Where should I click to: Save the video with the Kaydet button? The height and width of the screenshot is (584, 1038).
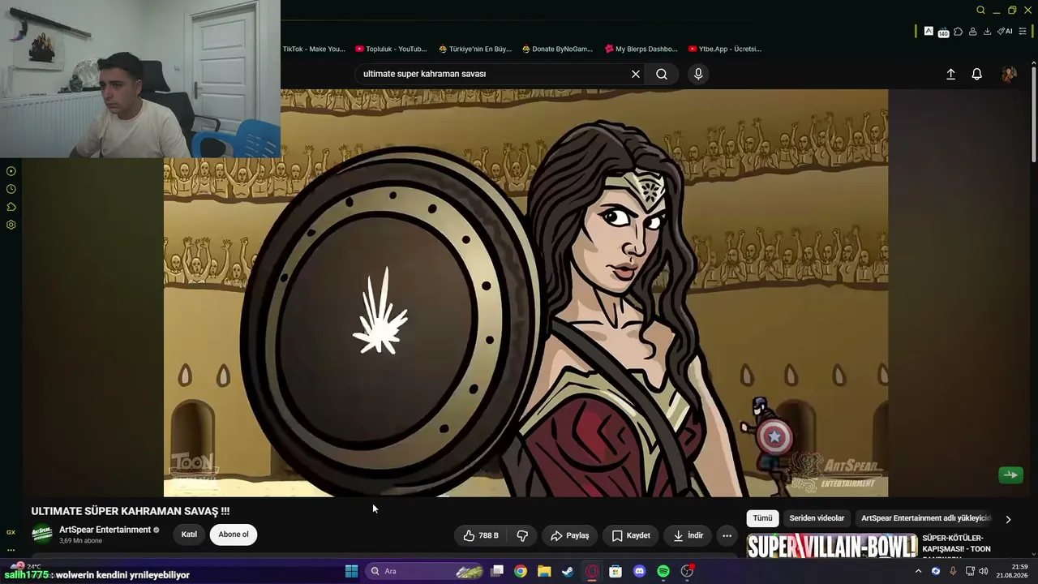click(x=631, y=535)
